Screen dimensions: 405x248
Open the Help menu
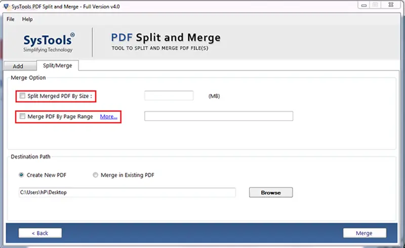coord(27,19)
